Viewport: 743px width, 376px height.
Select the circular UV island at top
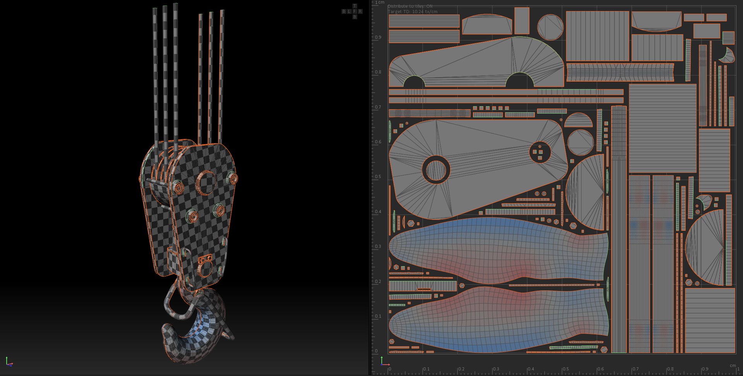pos(551,27)
